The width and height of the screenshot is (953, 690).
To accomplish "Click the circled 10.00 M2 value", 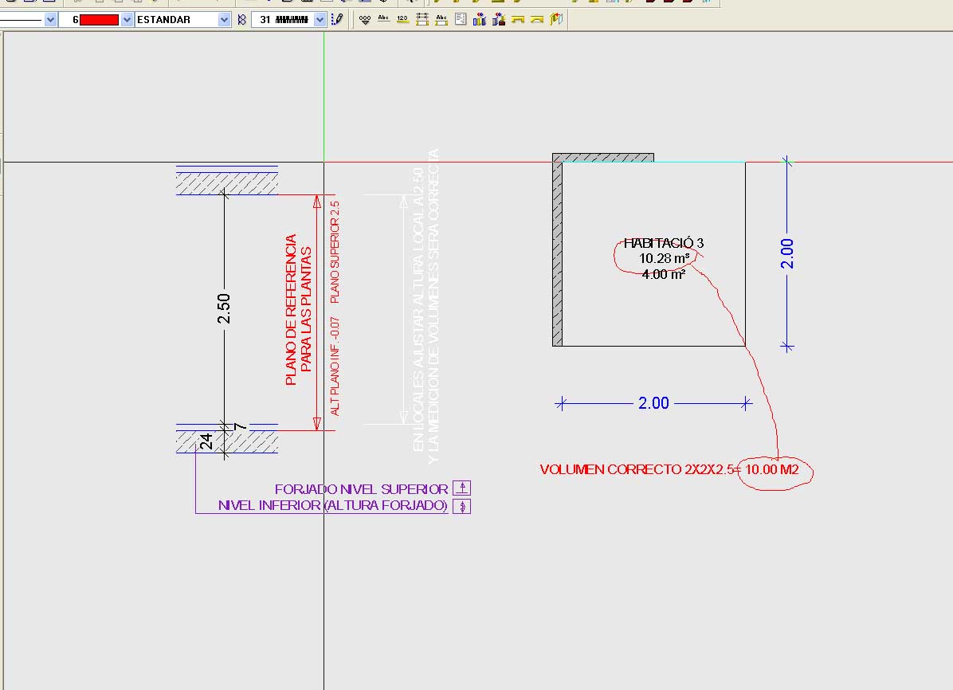I will 772,469.
